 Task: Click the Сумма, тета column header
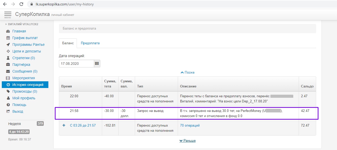110,84
